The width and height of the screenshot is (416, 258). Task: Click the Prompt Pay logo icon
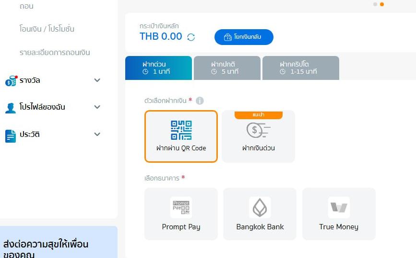click(x=181, y=208)
